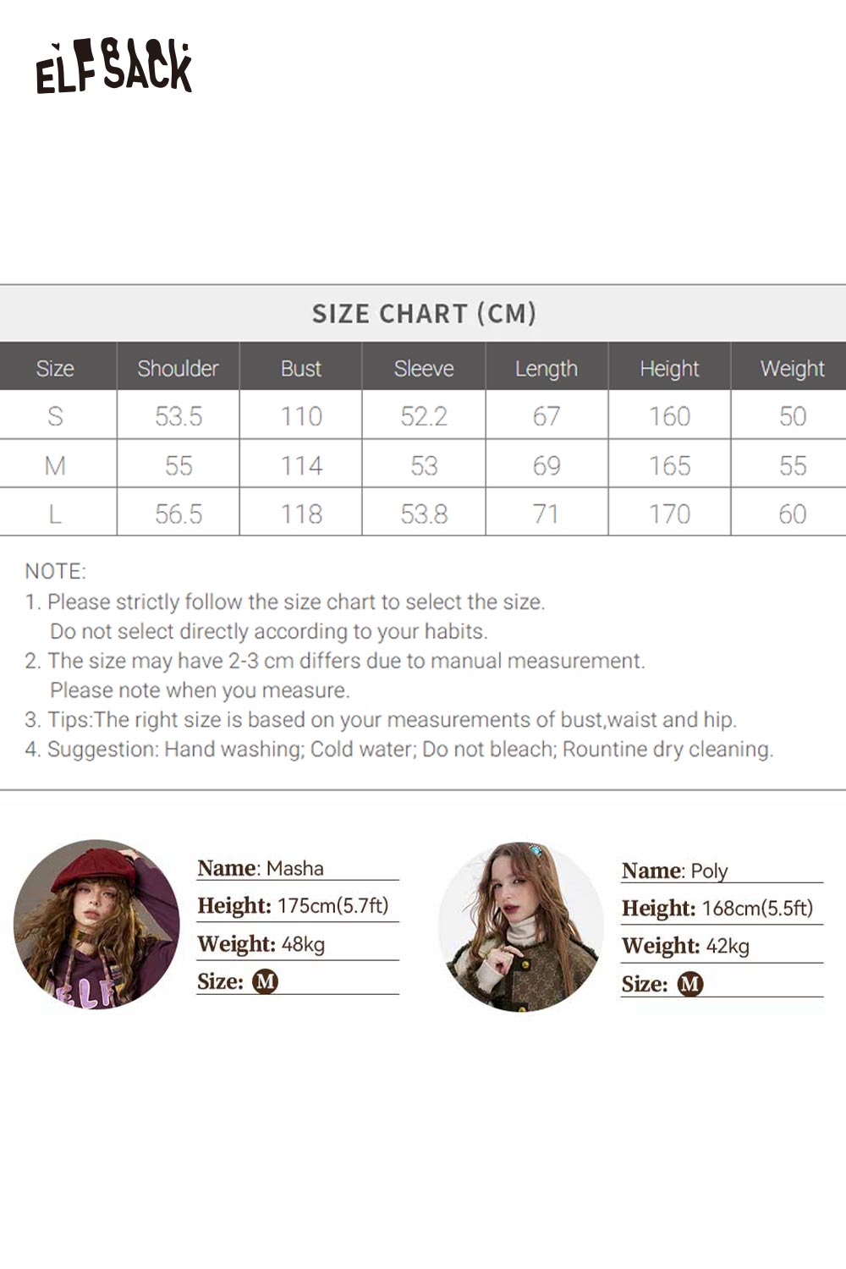The width and height of the screenshot is (846, 1269).
Task: Click Masha's size M badge icon
Action: 265,981
